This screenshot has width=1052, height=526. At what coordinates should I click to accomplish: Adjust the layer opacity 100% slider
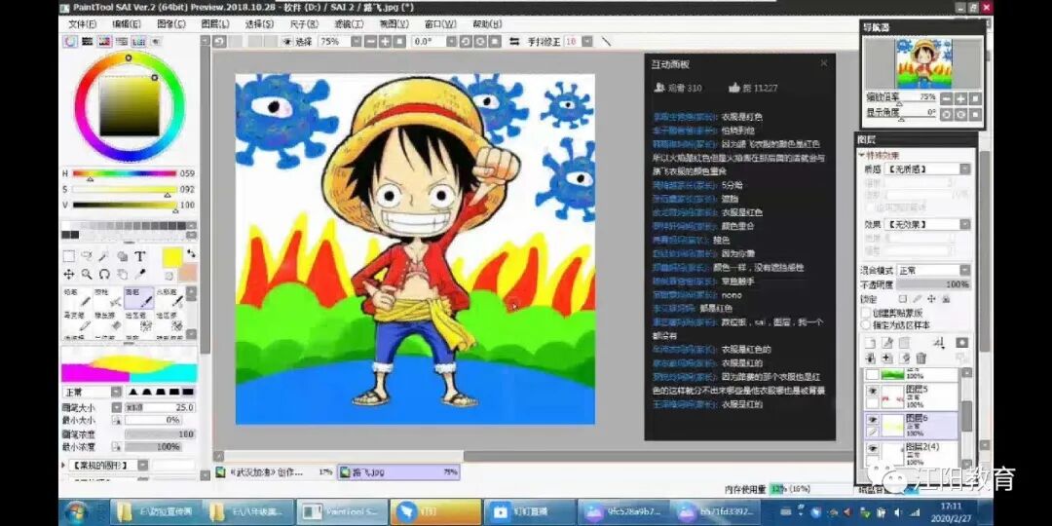pos(934,283)
